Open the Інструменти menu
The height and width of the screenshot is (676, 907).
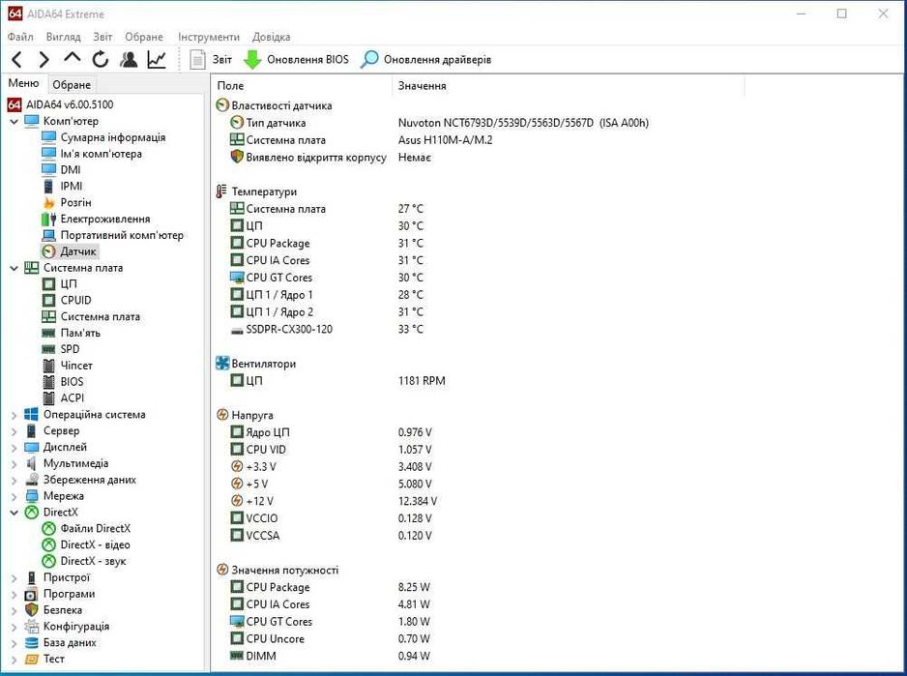pyautogui.click(x=209, y=37)
